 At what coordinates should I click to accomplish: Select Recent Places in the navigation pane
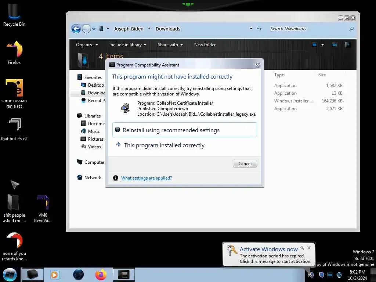93,101
